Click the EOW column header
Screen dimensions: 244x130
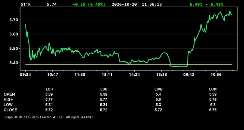tap(158, 89)
